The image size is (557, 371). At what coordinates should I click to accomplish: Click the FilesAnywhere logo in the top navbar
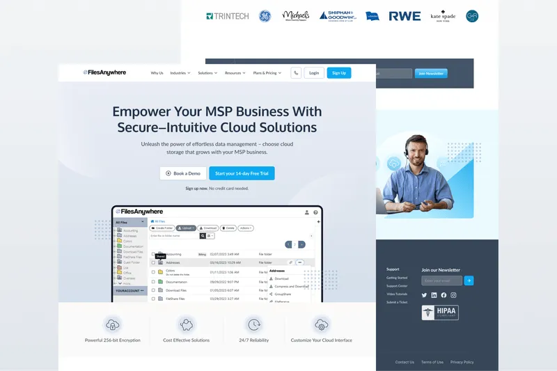click(104, 72)
